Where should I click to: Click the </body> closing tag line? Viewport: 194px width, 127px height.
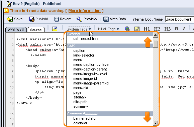[x=33, y=98]
